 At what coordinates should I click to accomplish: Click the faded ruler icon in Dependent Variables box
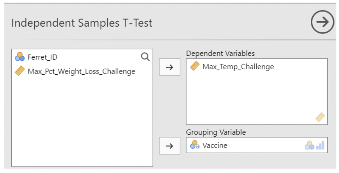320,117
